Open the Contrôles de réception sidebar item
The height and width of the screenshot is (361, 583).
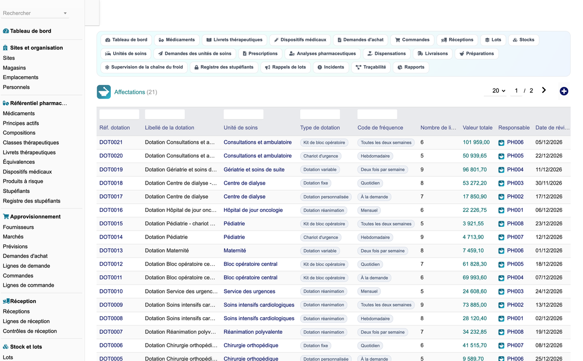click(30, 331)
